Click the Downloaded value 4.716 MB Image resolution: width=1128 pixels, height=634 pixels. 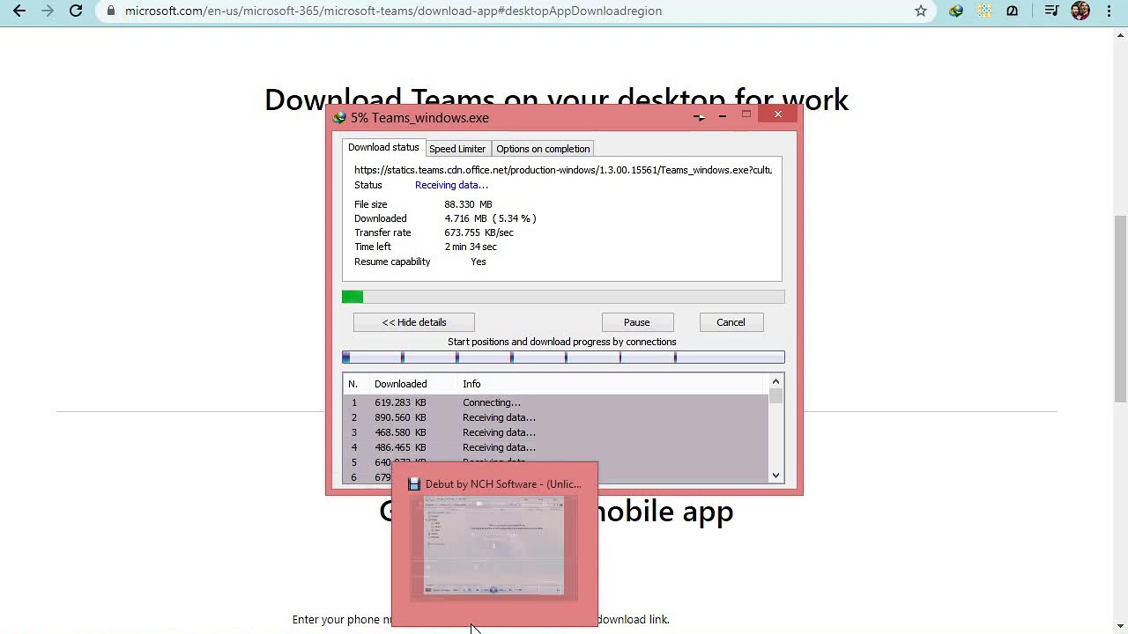(490, 218)
